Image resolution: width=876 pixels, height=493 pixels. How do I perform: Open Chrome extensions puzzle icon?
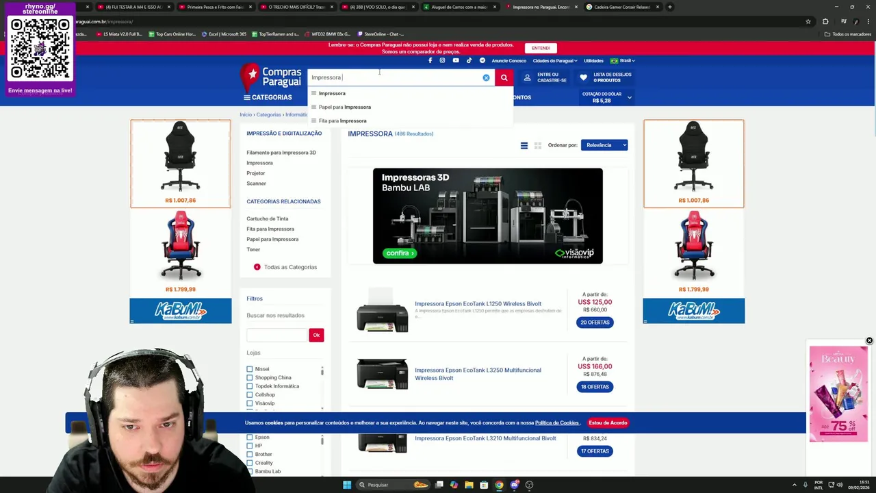pos(825,21)
